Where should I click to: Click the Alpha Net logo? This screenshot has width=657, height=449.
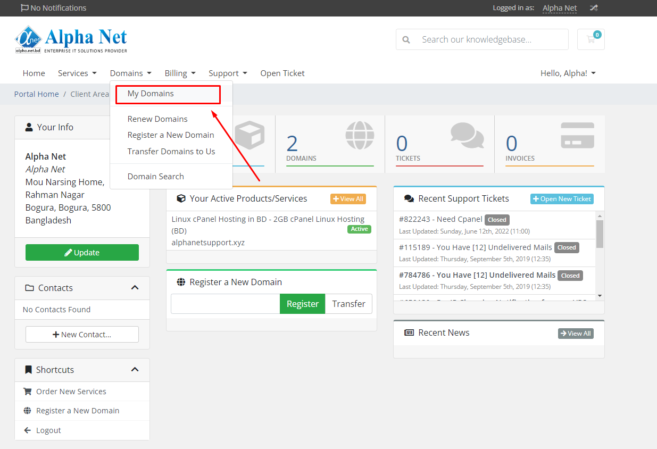(71, 40)
